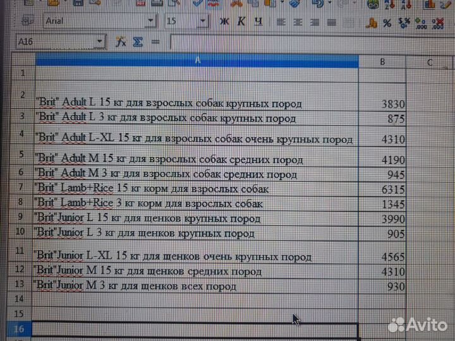
Task: Select cell "Brit" Lamb+Rice 15 кг
Action: [195, 188]
